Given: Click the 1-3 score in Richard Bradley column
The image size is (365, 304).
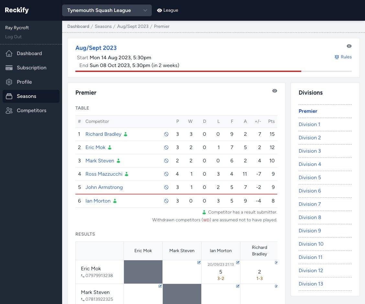Looking at the screenshot, I should pyautogui.click(x=260, y=278).
